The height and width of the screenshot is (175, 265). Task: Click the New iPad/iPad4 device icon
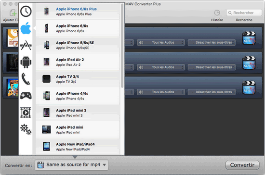click(46, 146)
